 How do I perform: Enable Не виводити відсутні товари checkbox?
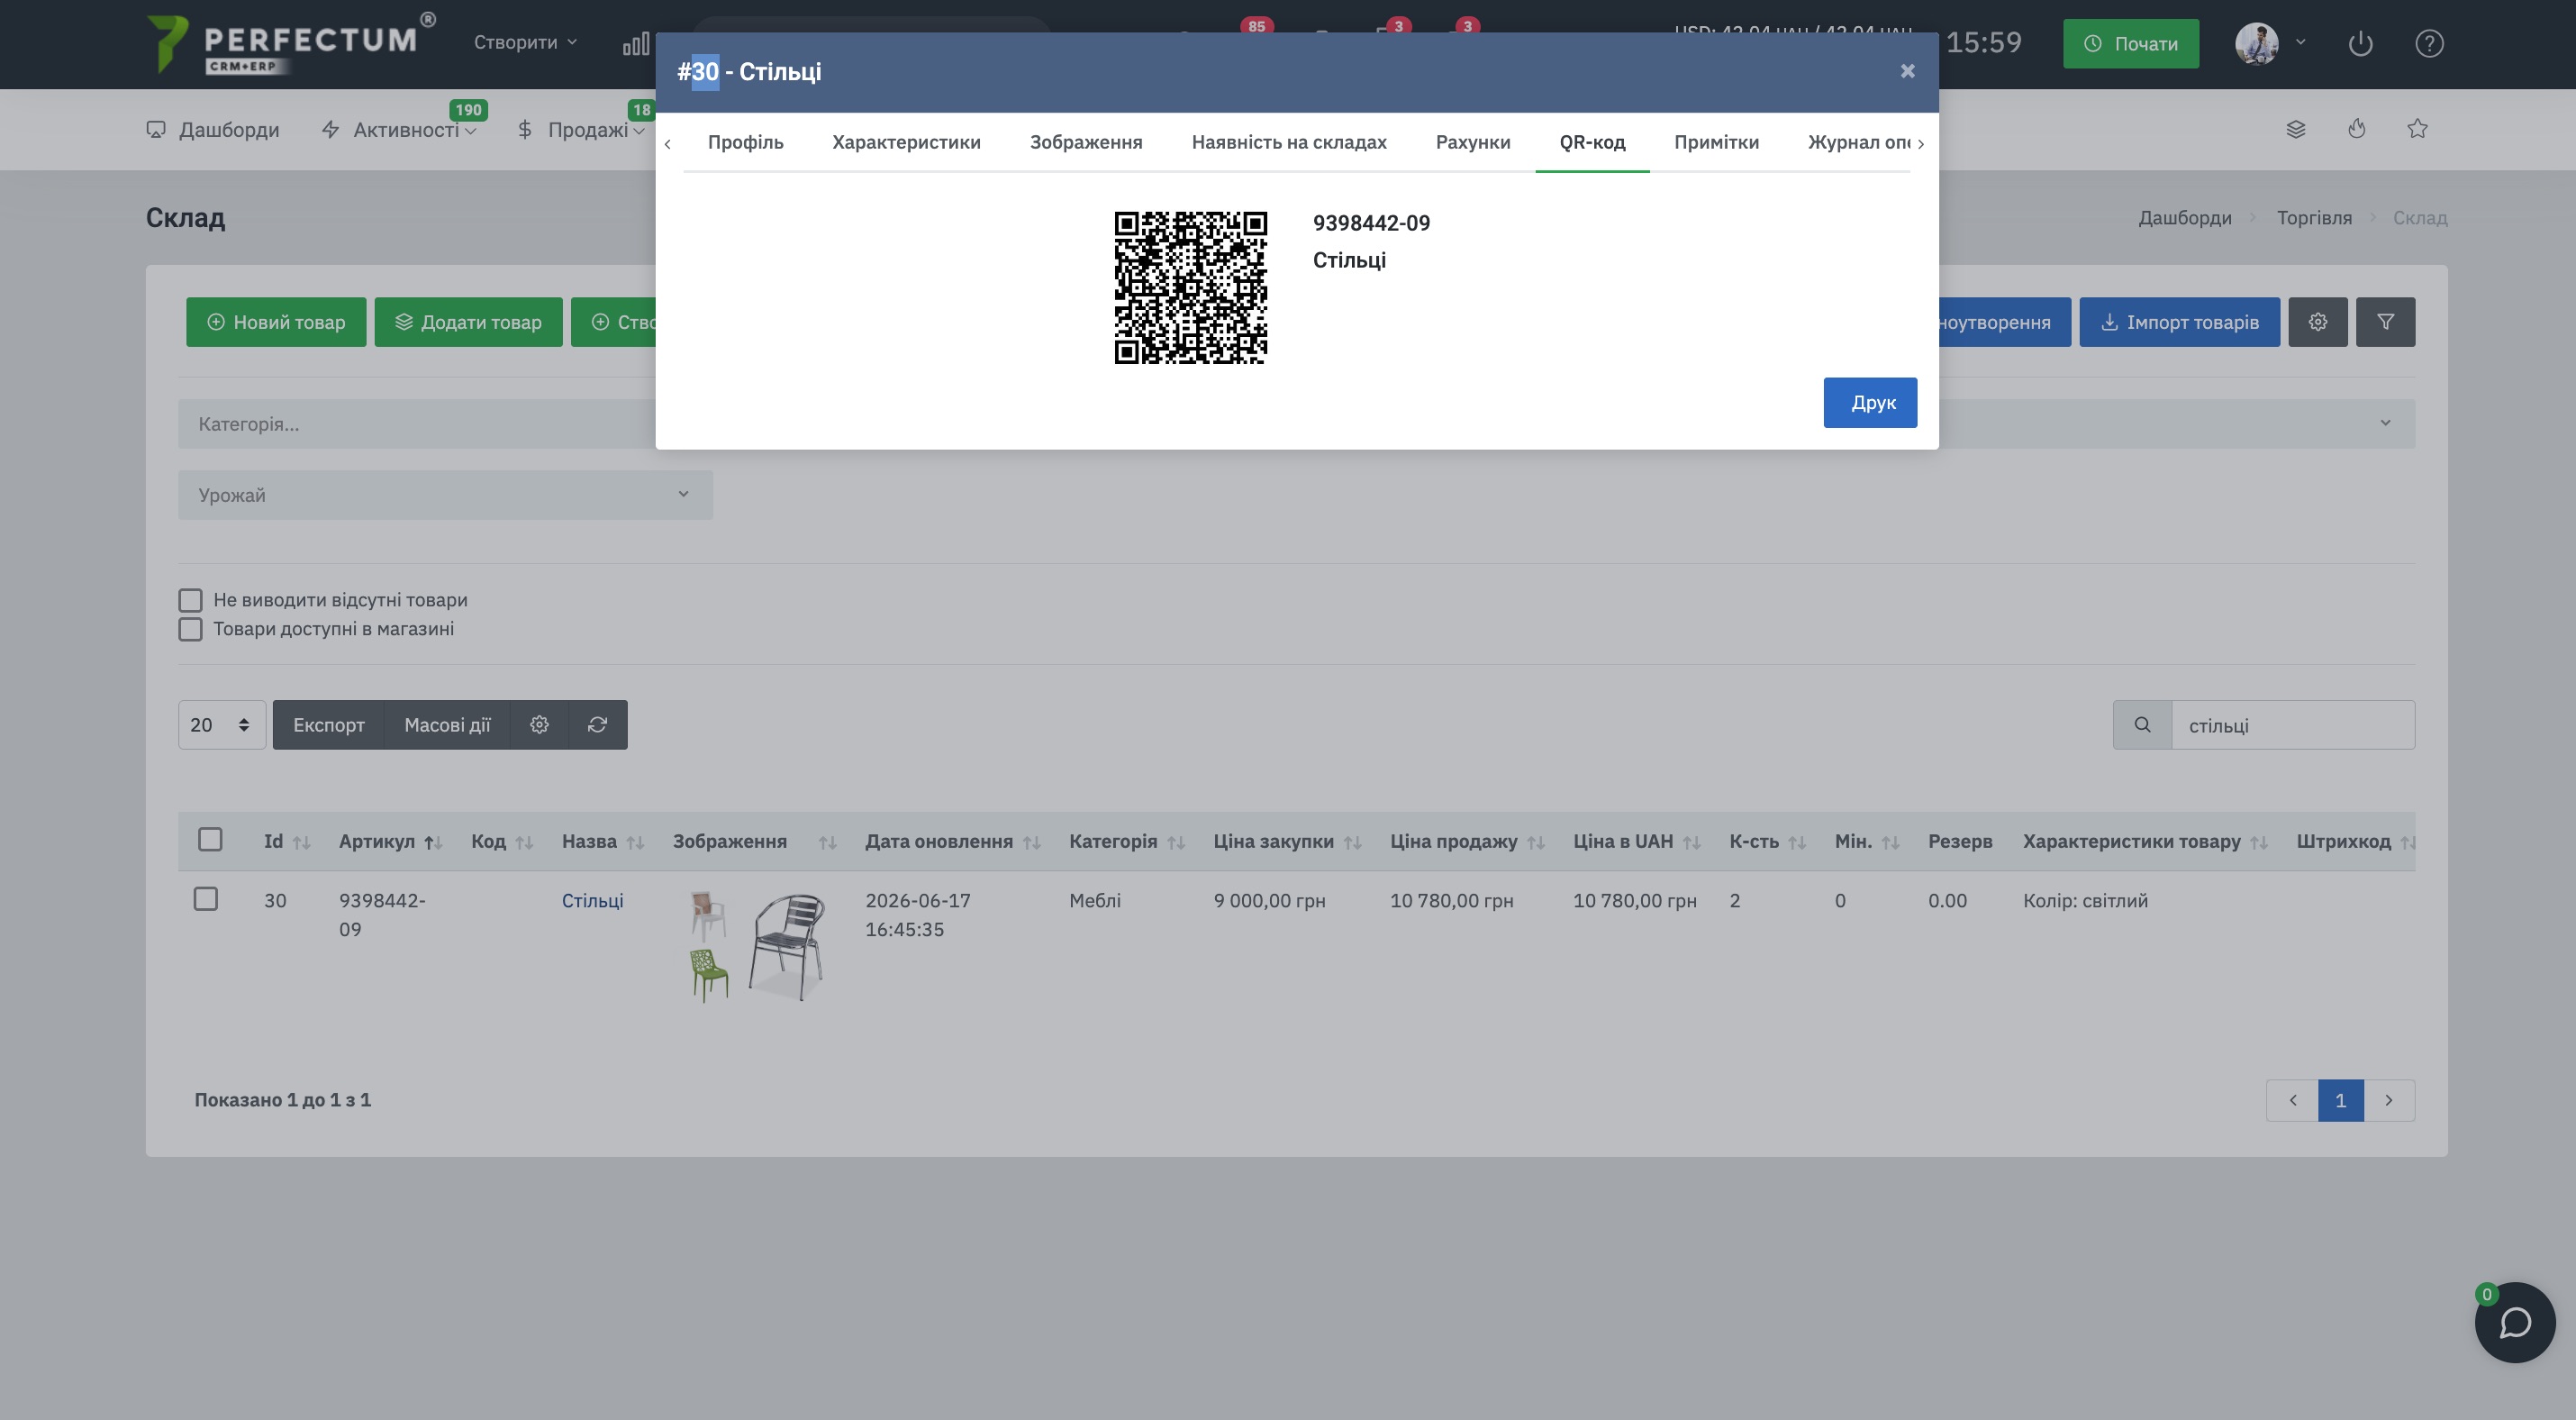190,600
